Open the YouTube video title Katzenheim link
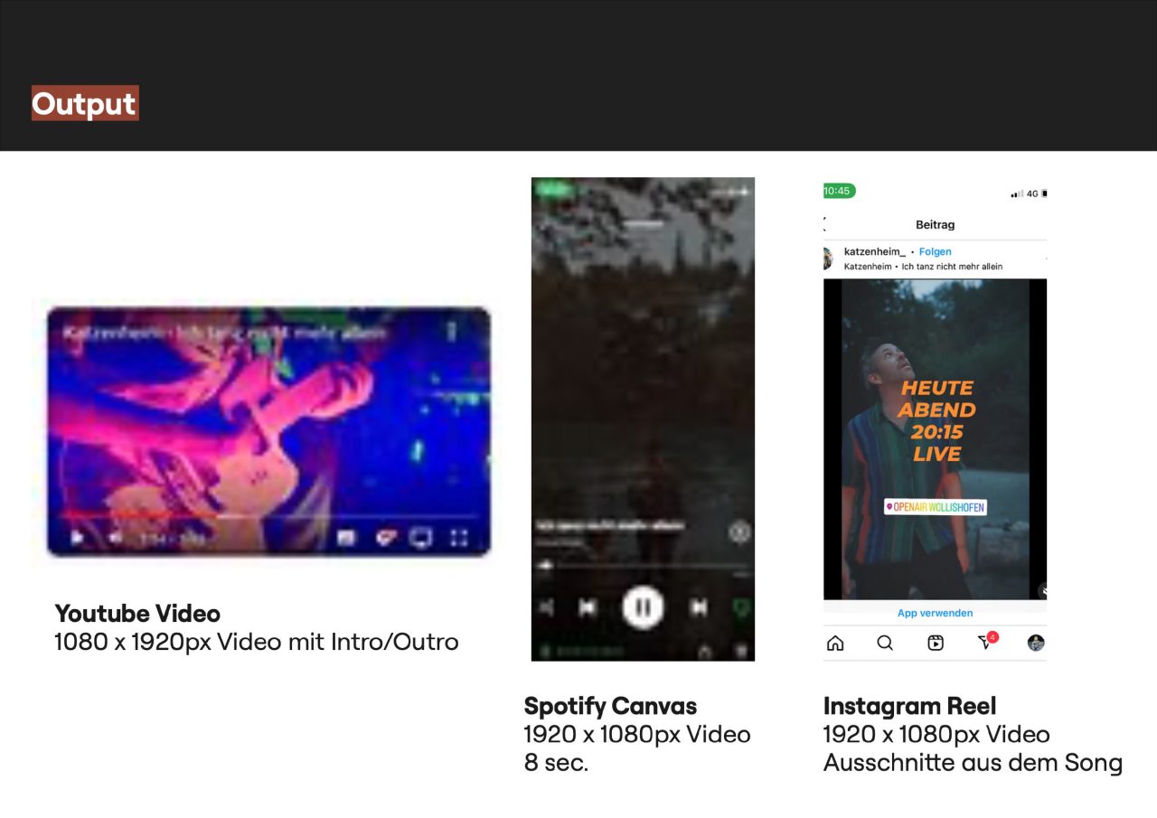 click(x=224, y=333)
